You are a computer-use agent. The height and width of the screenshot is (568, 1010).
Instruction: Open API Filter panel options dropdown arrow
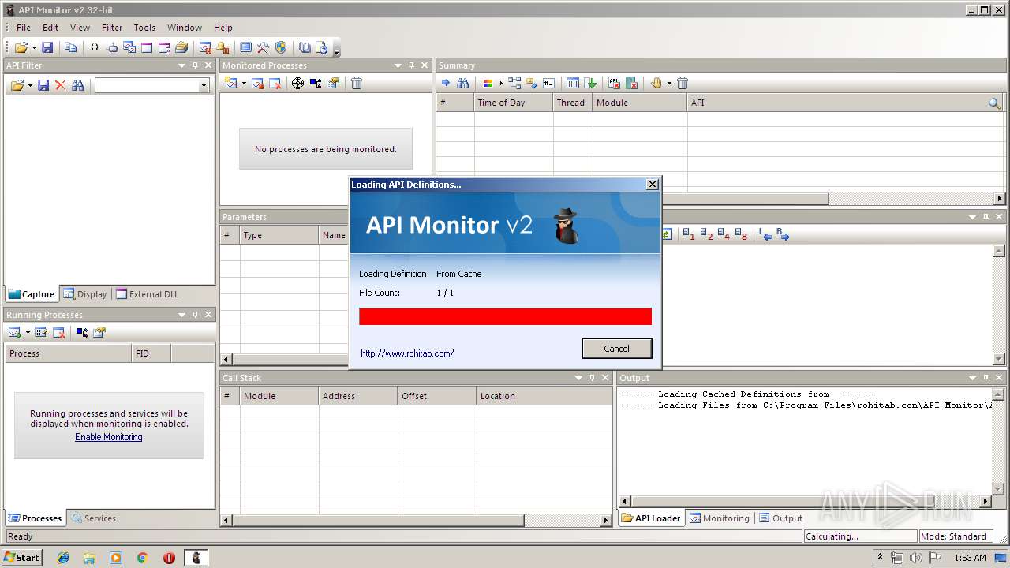tap(181, 65)
